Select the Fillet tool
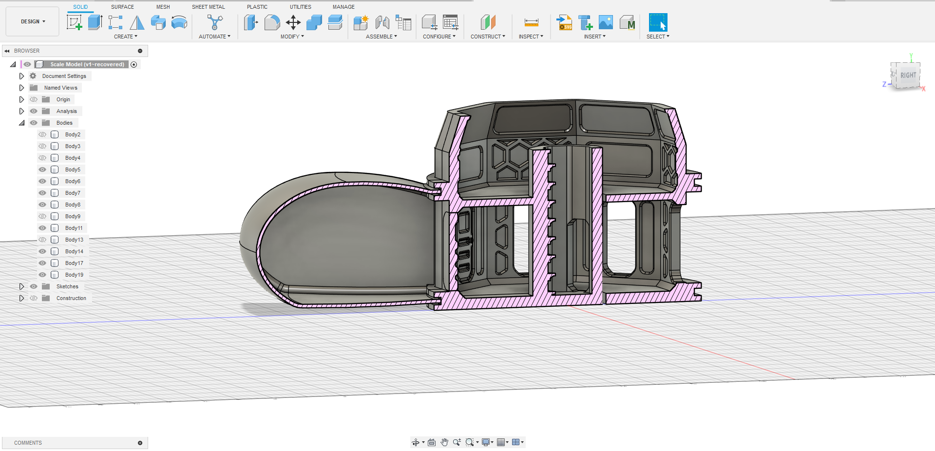The image size is (935, 451). 272,22
